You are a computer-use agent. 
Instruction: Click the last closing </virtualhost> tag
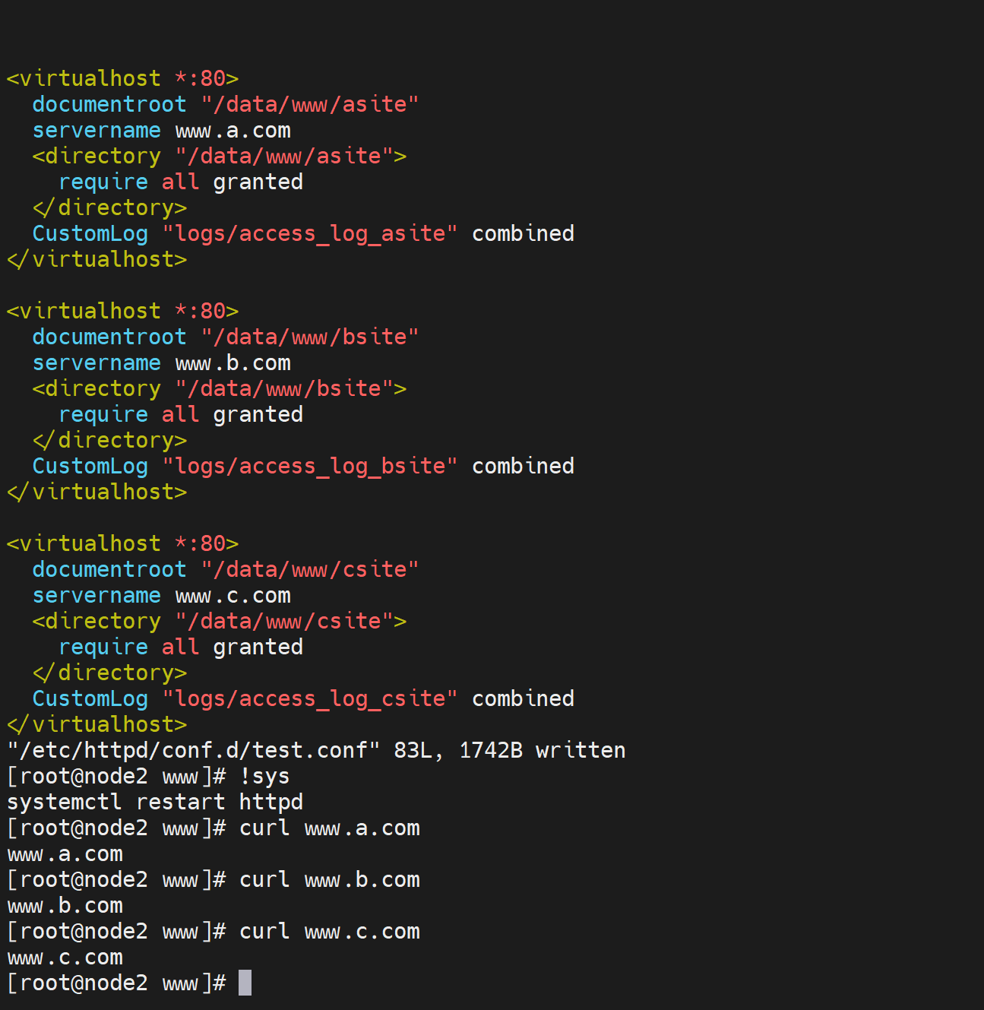tap(97, 724)
